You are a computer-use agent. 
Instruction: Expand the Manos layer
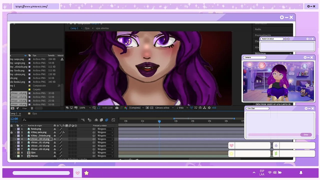tap(15, 156)
